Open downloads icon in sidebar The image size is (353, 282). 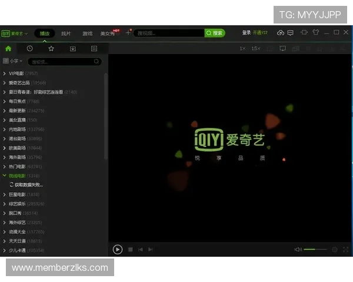coord(72,49)
